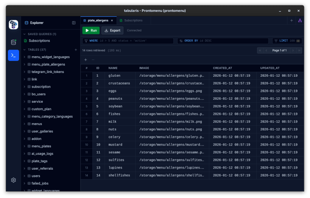This screenshot has height=198, width=310.
Task: Click the tabularis cube logo icon
Action: point(14,25)
